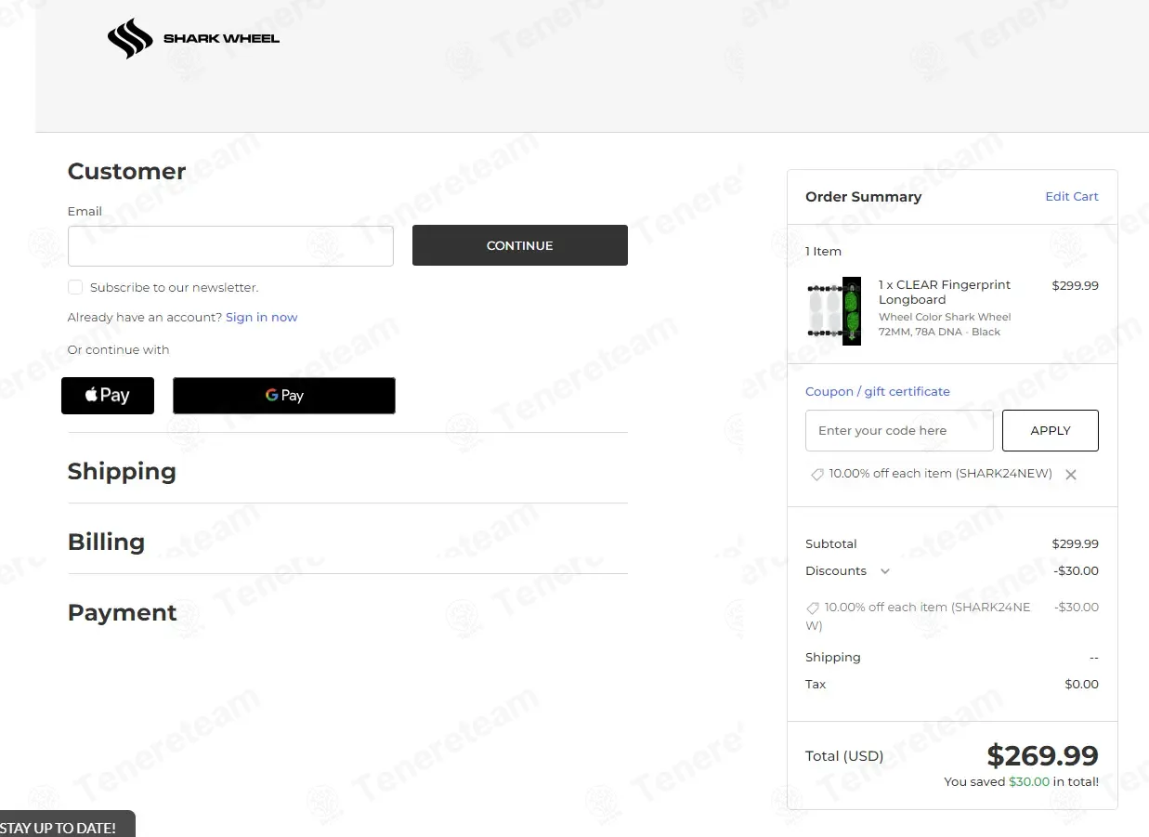The height and width of the screenshot is (837, 1149).
Task: Open the Coupon / gift certificate link
Action: click(x=878, y=392)
